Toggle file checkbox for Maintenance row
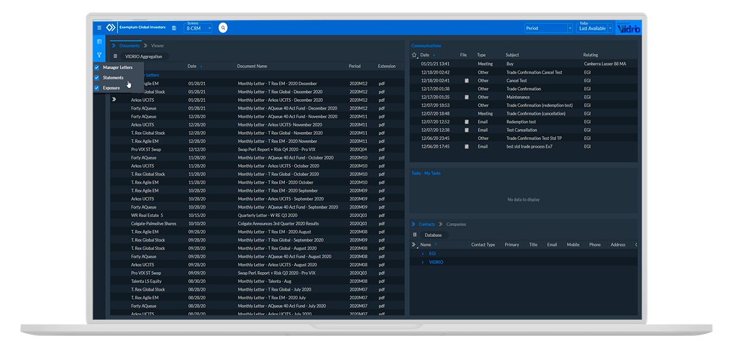732x343 pixels. click(467, 97)
